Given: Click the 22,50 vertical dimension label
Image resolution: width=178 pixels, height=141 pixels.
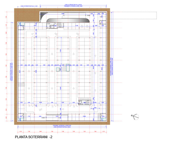Looking at the screenshot, I should (x=61, y=88).
